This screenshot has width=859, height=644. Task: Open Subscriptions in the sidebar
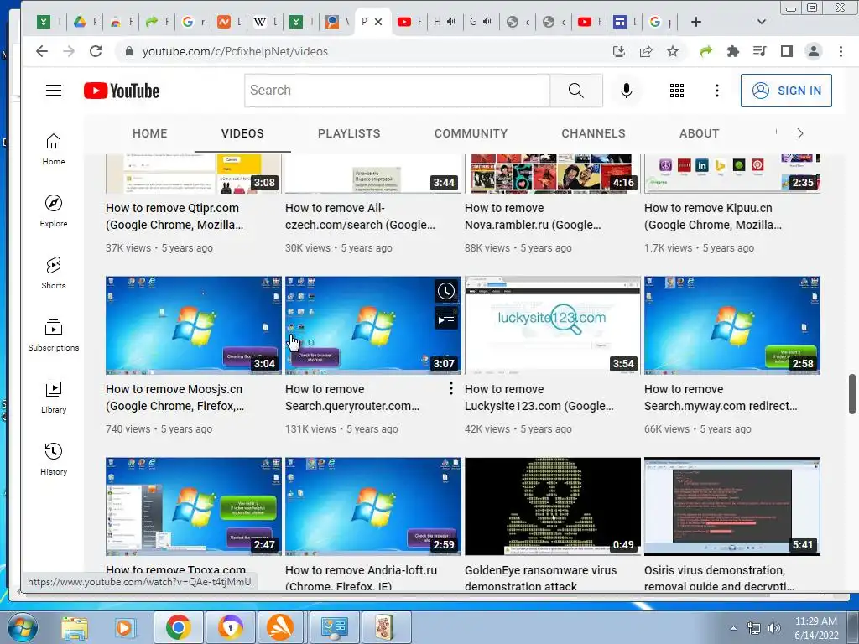53,335
